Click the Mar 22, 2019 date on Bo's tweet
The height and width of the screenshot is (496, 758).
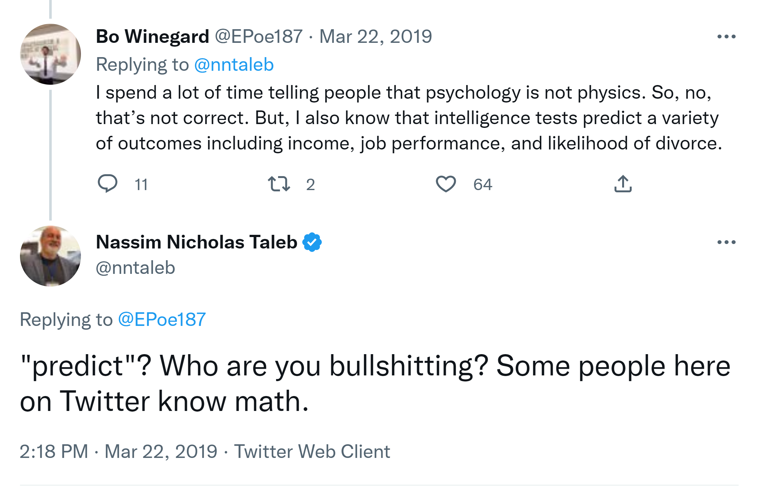376,36
